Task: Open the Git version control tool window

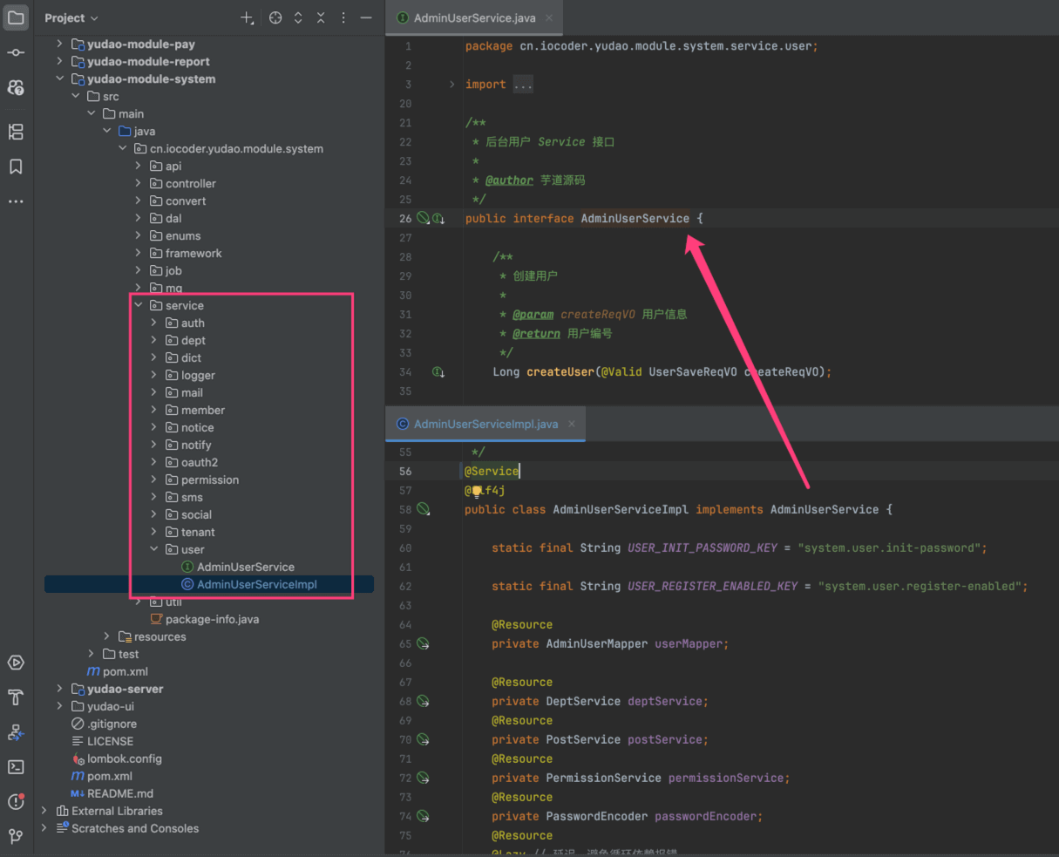Action: point(16,837)
